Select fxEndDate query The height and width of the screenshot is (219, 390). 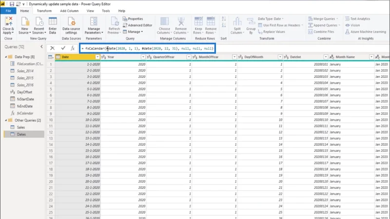(25, 106)
